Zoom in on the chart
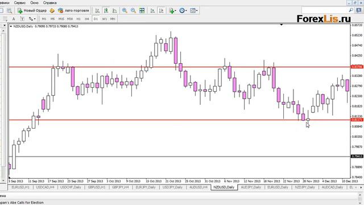Viewport: 364px width, 205px height. pos(125,10)
